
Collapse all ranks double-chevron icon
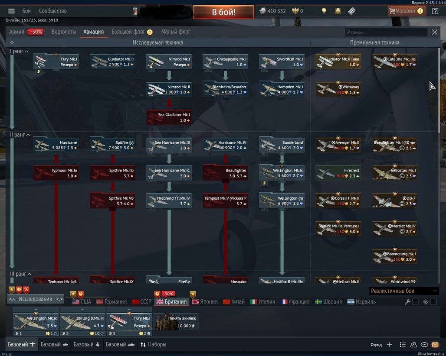tap(12, 42)
